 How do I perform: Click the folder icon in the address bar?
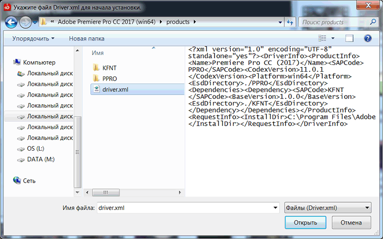[43, 22]
